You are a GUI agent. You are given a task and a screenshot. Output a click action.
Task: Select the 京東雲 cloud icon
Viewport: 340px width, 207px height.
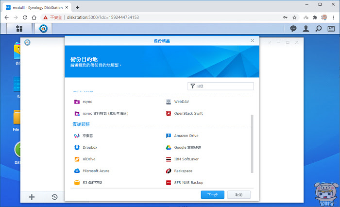pyautogui.click(x=77, y=136)
